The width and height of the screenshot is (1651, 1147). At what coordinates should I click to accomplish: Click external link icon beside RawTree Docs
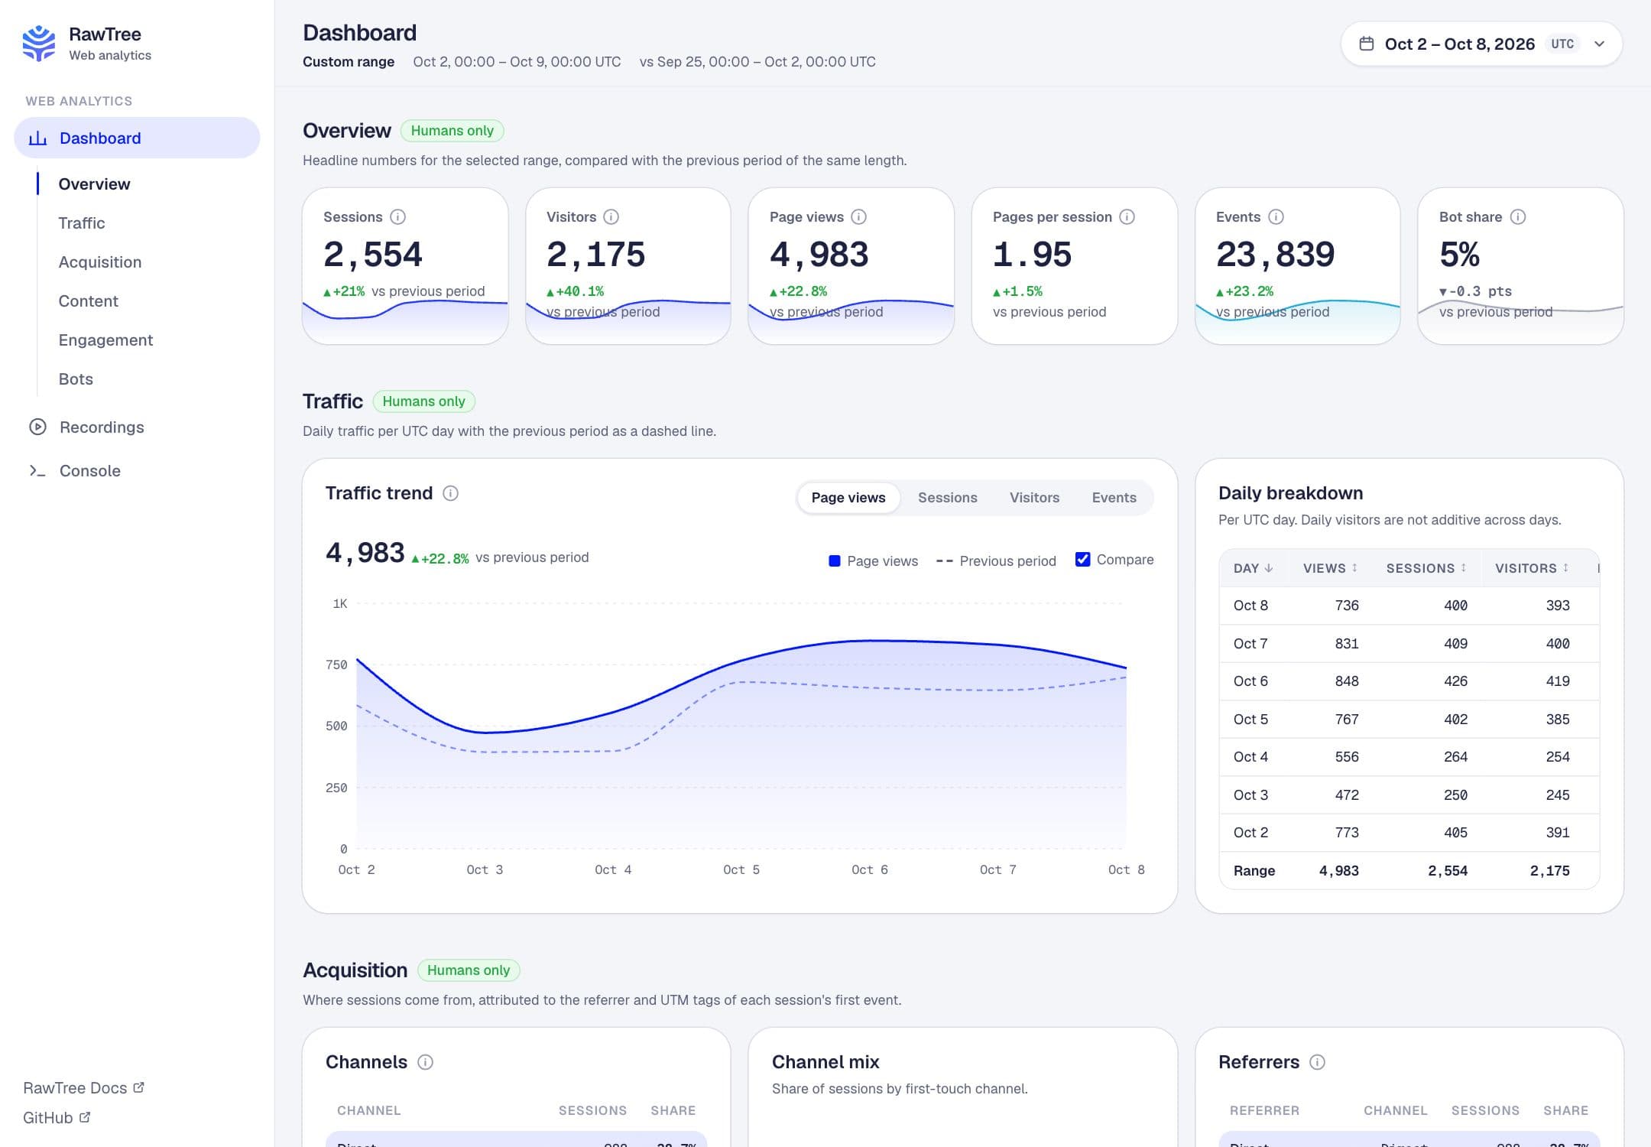coord(139,1087)
